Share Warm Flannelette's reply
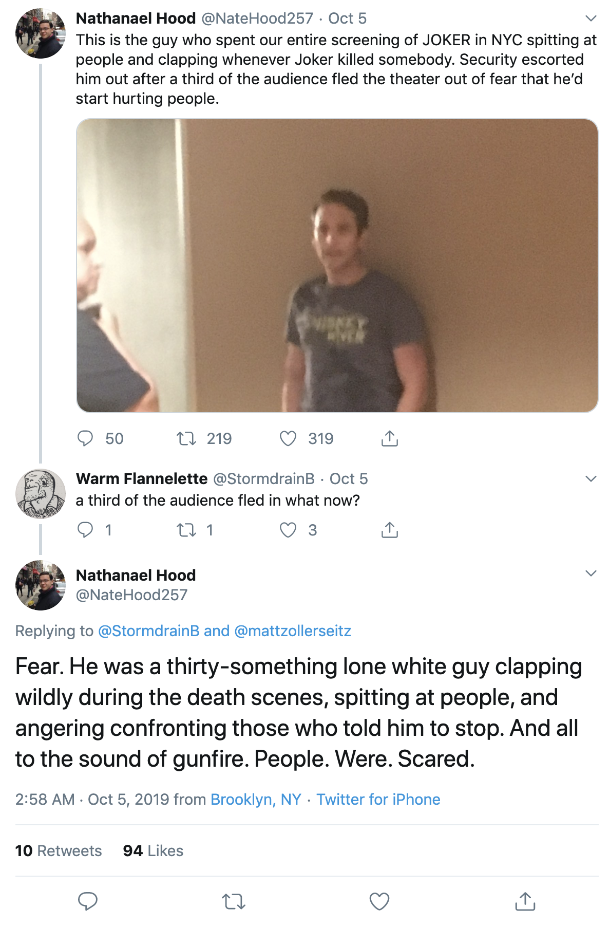This screenshot has width=609, height=926. [x=390, y=529]
